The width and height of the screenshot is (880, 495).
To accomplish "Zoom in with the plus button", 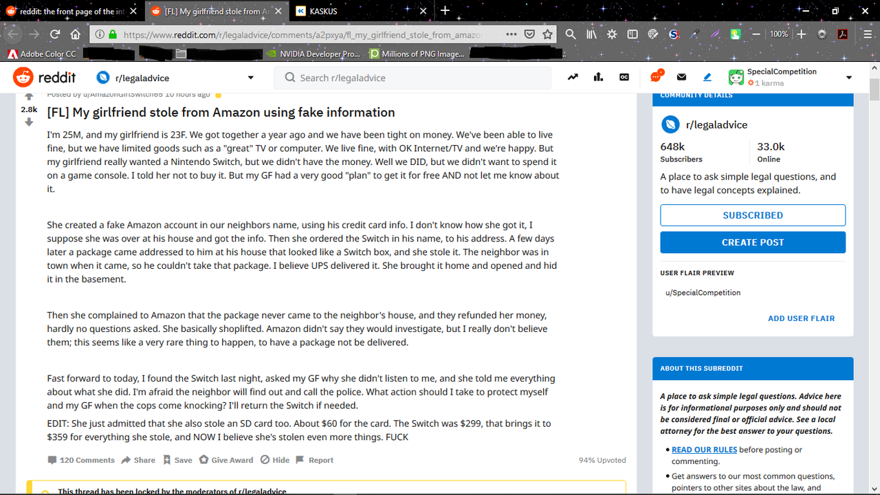I will click(x=801, y=34).
